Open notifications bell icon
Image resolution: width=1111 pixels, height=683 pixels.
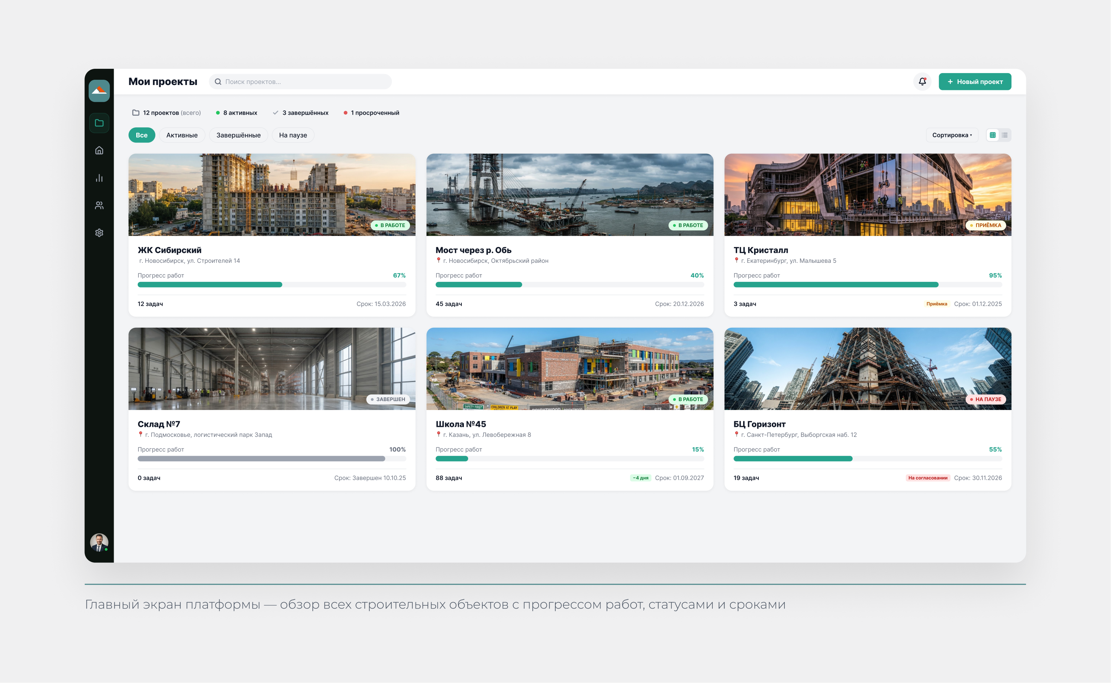[x=922, y=82]
